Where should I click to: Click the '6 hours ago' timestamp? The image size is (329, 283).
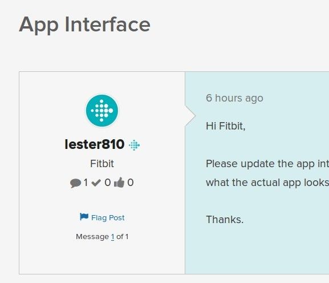(x=234, y=98)
